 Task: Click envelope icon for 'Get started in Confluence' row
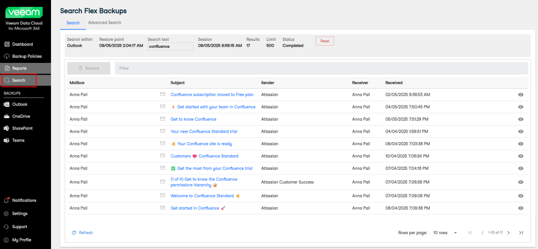[x=163, y=208]
